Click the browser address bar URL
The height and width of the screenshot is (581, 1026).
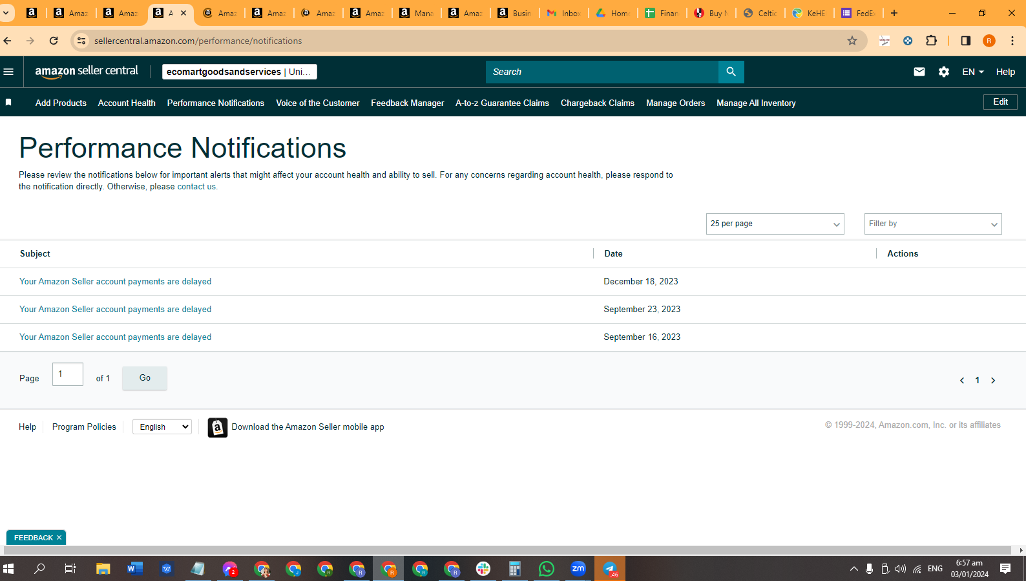tap(198, 41)
